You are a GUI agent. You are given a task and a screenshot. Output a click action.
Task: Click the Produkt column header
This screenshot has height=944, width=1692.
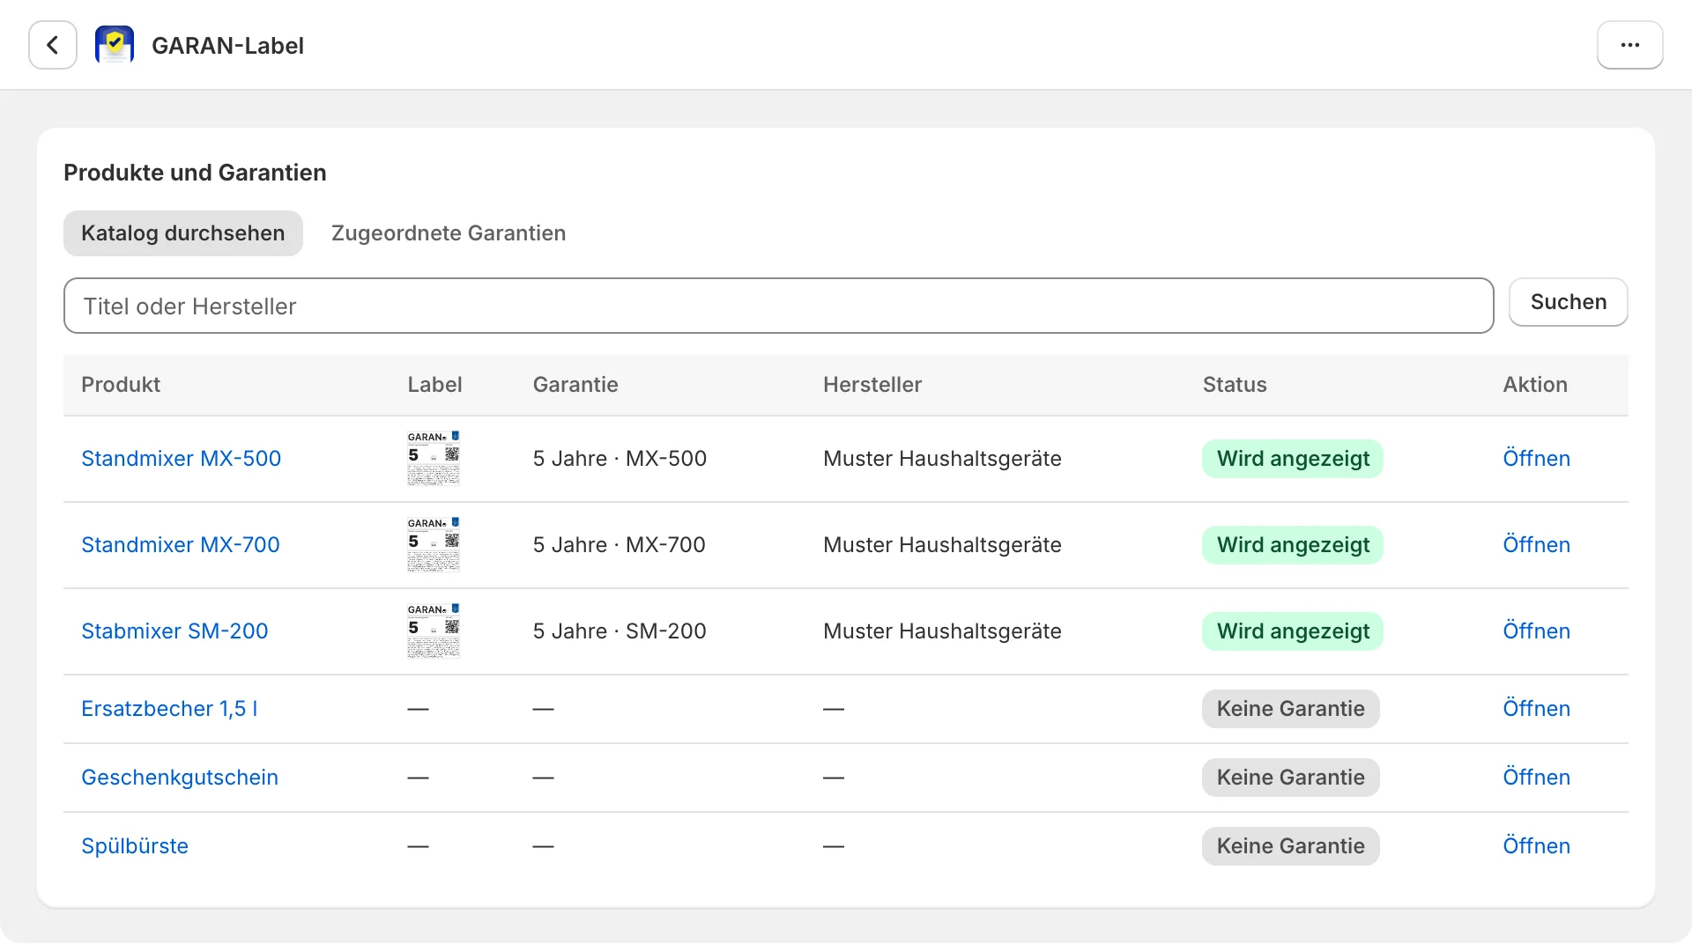(121, 384)
